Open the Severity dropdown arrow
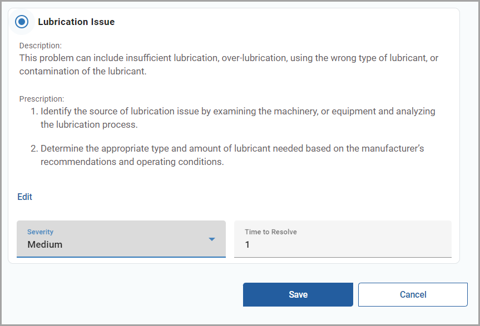This screenshot has height=326, width=480. click(211, 239)
